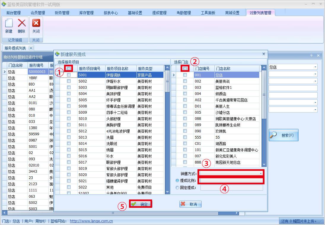
Task: Select the store row 新美汇亚健康身体调理中心
Action: click(218, 150)
